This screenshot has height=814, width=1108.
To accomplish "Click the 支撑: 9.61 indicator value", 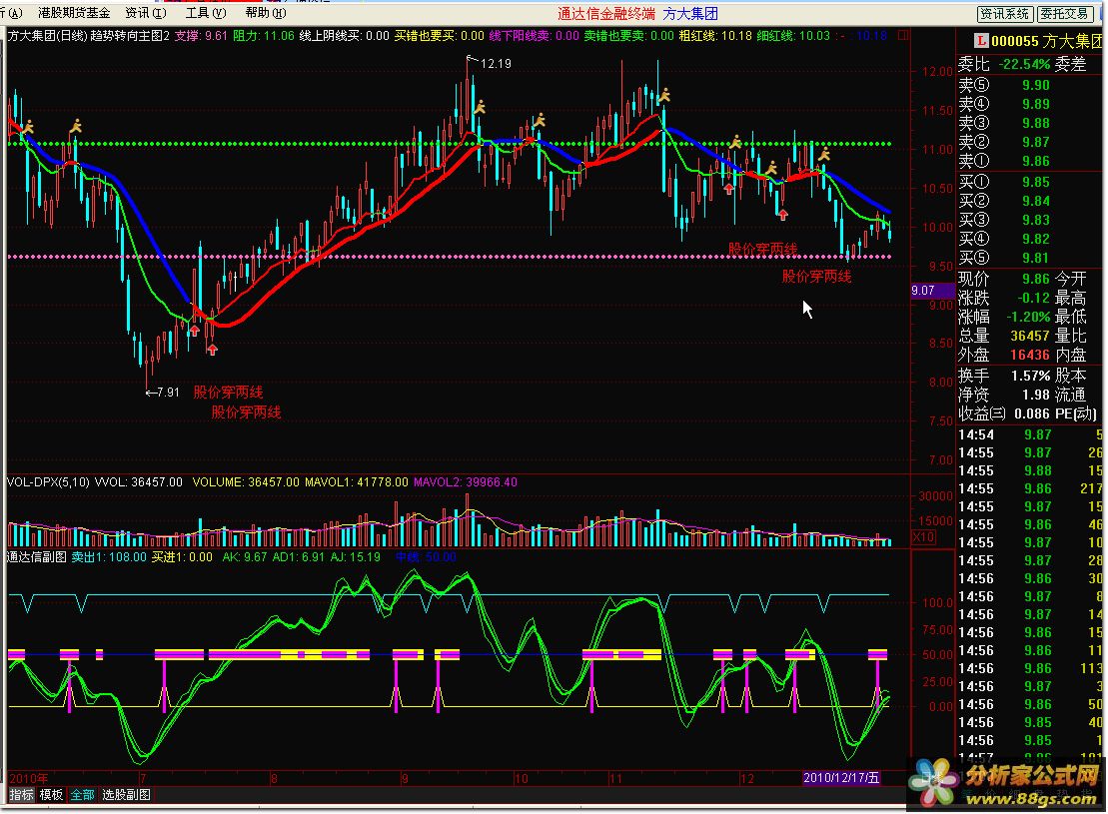I will [202, 35].
